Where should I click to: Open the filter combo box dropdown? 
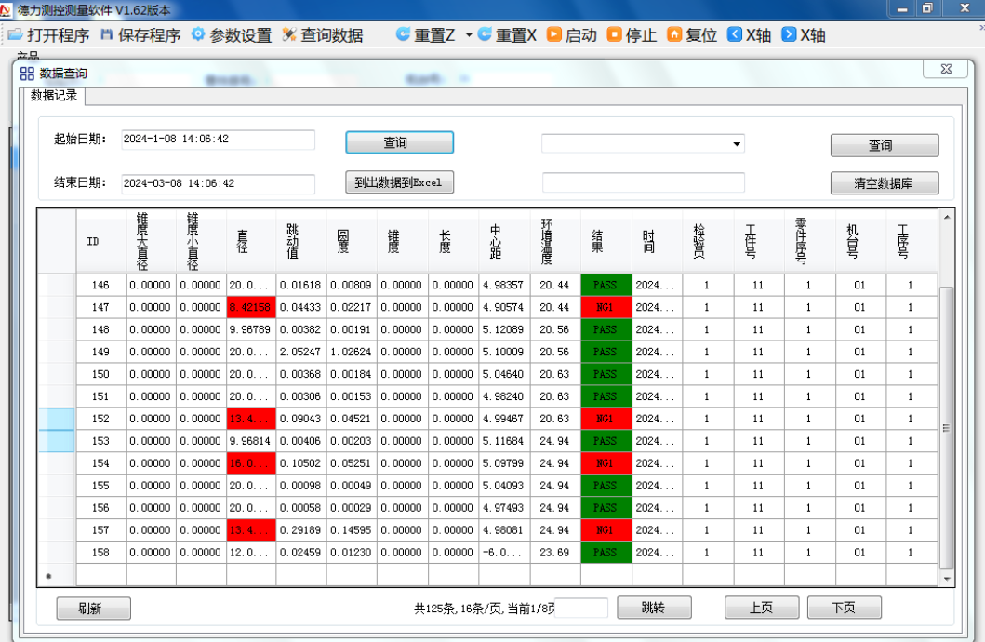[737, 144]
